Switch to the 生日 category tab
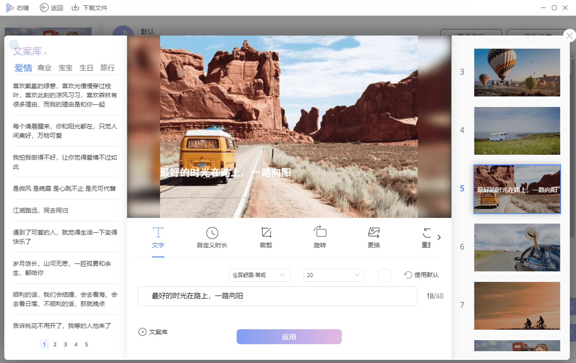Viewport: 576px width, 363px height. [86, 68]
